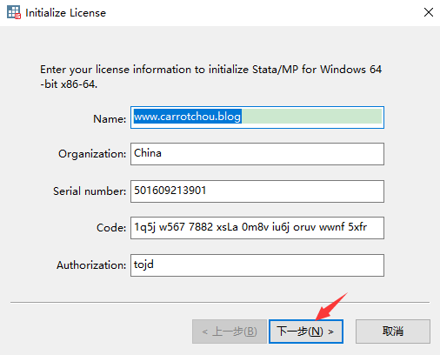
Task: Click the Organization: label
Action: coord(92,154)
